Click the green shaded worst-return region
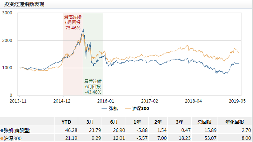 tap(93, 54)
